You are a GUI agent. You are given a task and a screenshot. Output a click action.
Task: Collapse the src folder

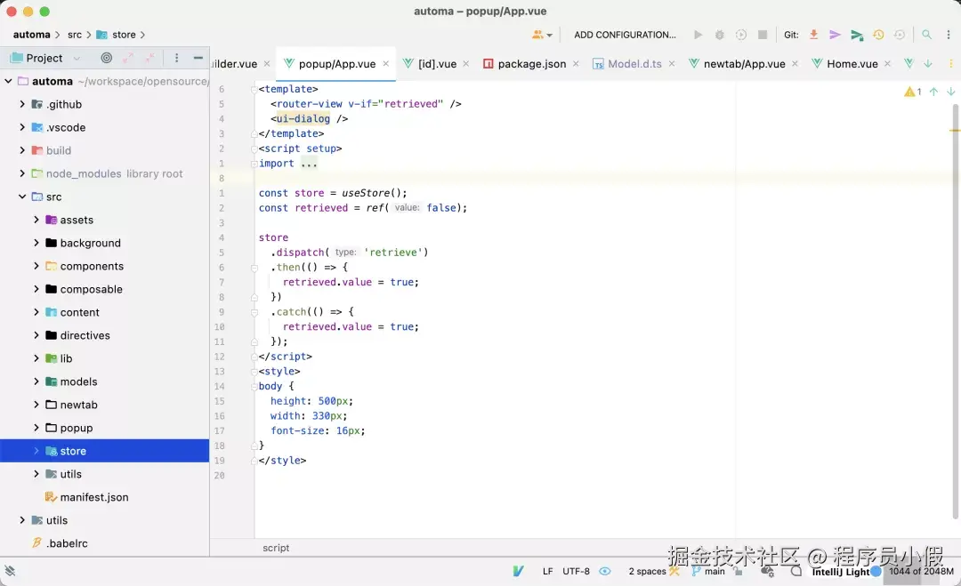pos(22,197)
